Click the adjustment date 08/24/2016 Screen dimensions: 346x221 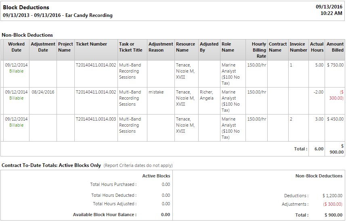point(43,92)
